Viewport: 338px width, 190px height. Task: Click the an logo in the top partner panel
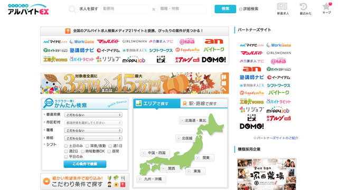[213, 41]
